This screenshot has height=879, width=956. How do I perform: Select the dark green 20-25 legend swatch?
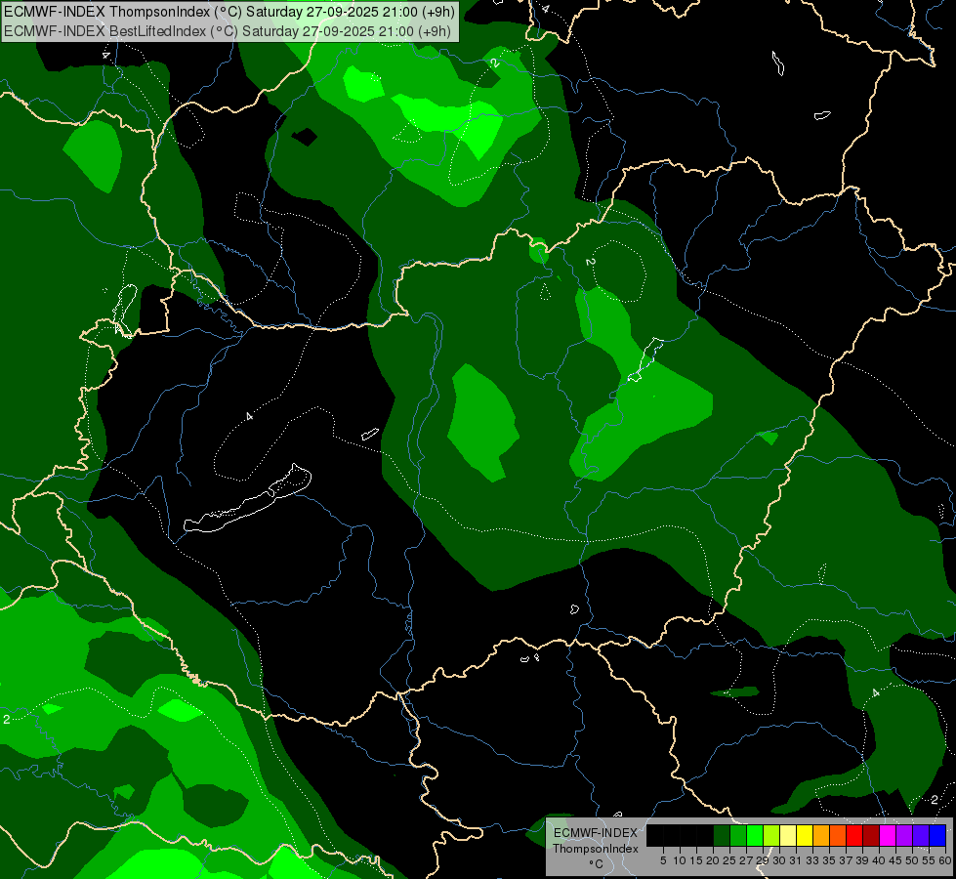coord(721,835)
